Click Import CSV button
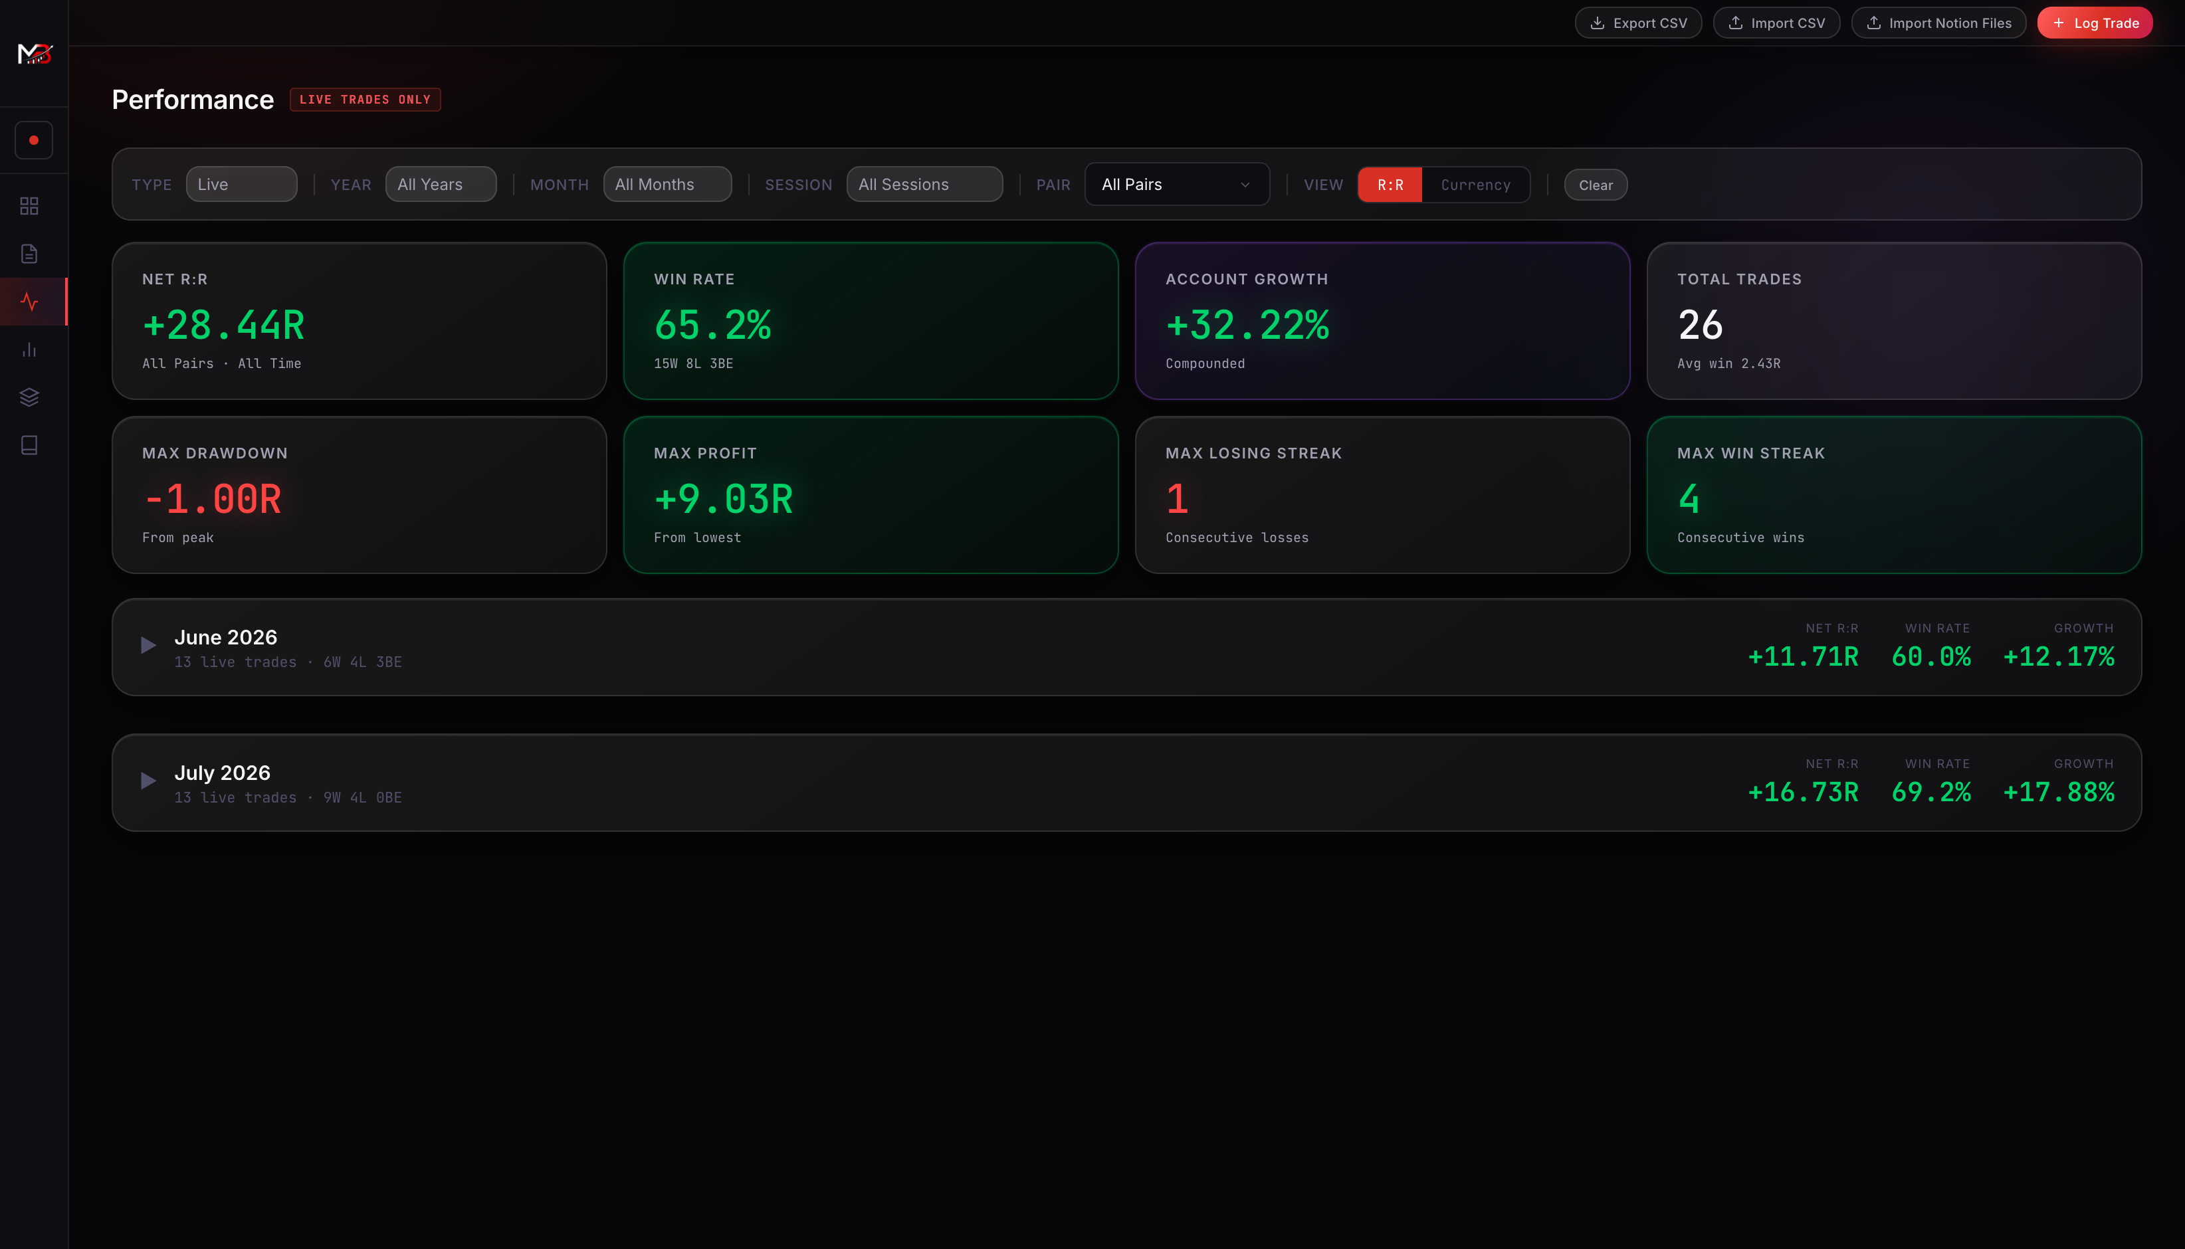This screenshot has width=2185, height=1249. point(1776,23)
